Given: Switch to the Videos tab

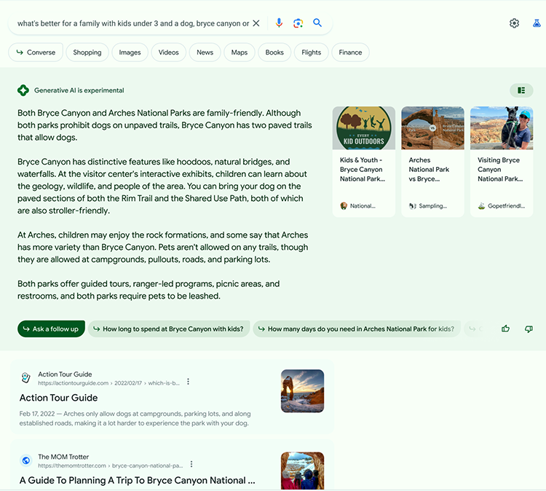Looking at the screenshot, I should pos(169,52).
